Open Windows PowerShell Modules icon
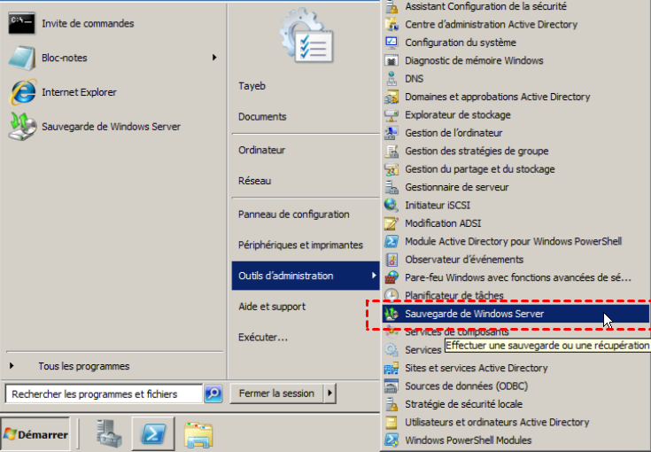Viewport: 651px width, 452px height. 391,440
